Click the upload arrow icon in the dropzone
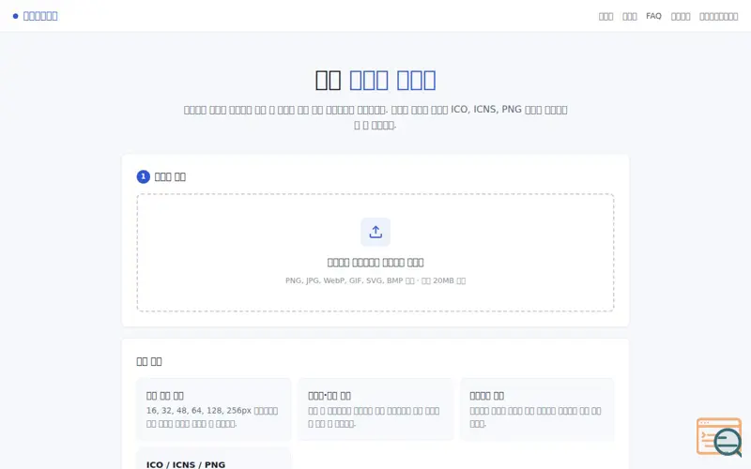The image size is (751, 469). [375, 232]
